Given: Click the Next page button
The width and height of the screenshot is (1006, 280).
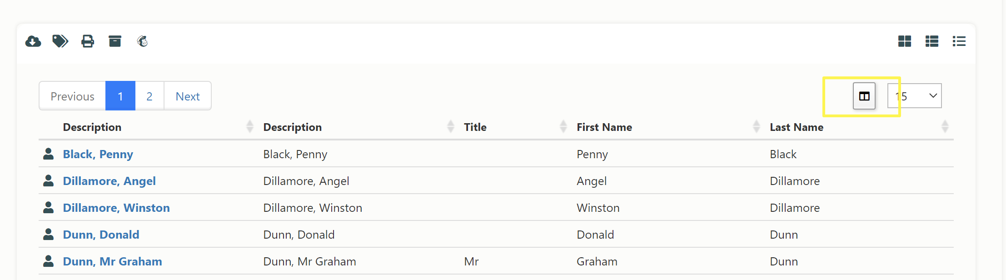Looking at the screenshot, I should (x=188, y=96).
